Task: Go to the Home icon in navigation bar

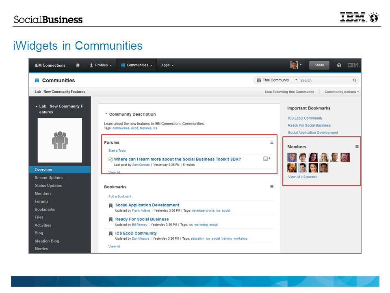Action: 78,65
